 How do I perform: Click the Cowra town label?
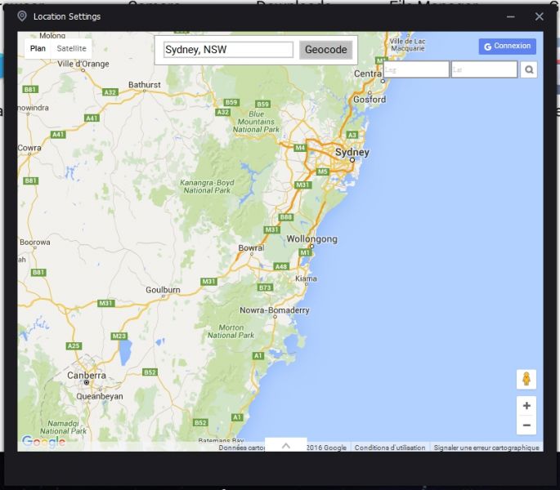(29, 148)
